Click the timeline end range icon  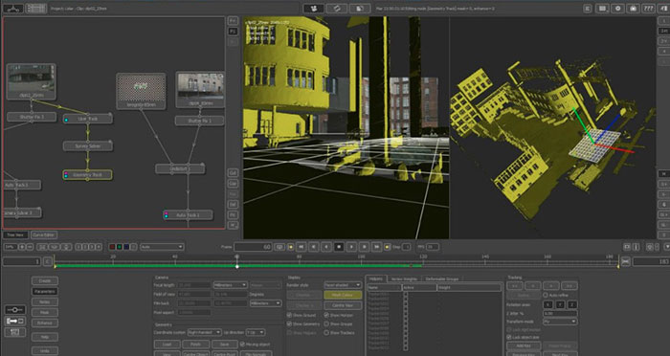pyautogui.click(x=626, y=261)
